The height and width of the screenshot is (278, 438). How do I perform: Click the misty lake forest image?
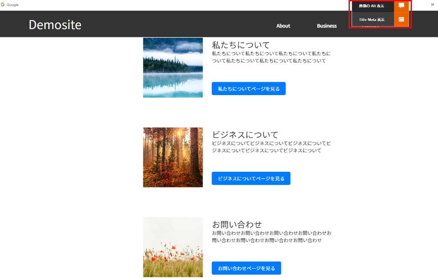point(173,68)
